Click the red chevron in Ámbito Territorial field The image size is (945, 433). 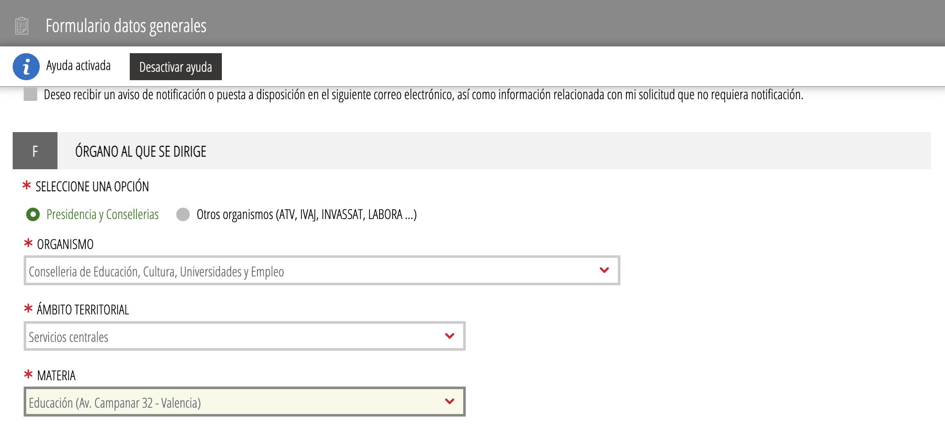coord(450,336)
